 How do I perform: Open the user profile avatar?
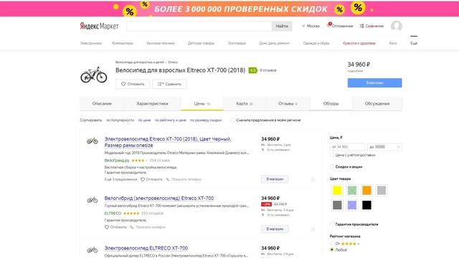click(x=397, y=26)
